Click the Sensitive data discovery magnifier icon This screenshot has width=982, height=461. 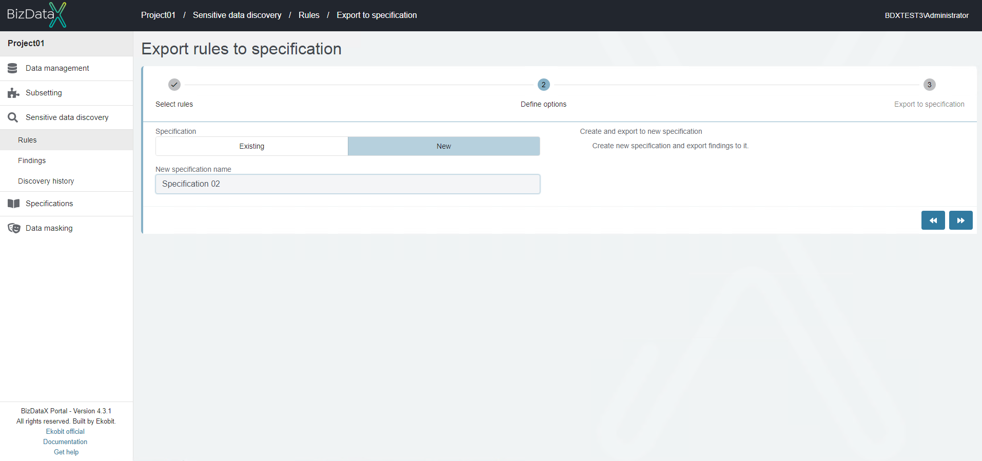coord(13,117)
